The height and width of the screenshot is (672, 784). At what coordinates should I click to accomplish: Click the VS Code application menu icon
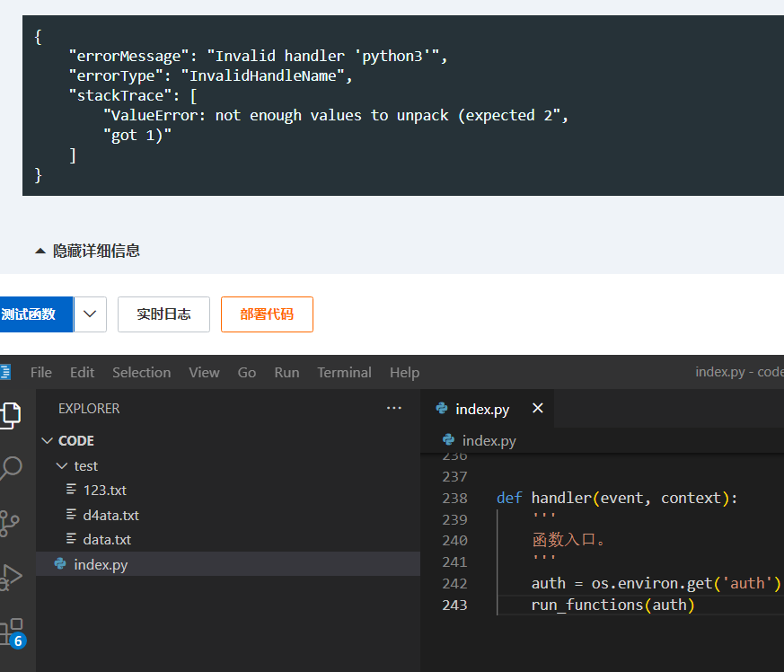click(5, 372)
